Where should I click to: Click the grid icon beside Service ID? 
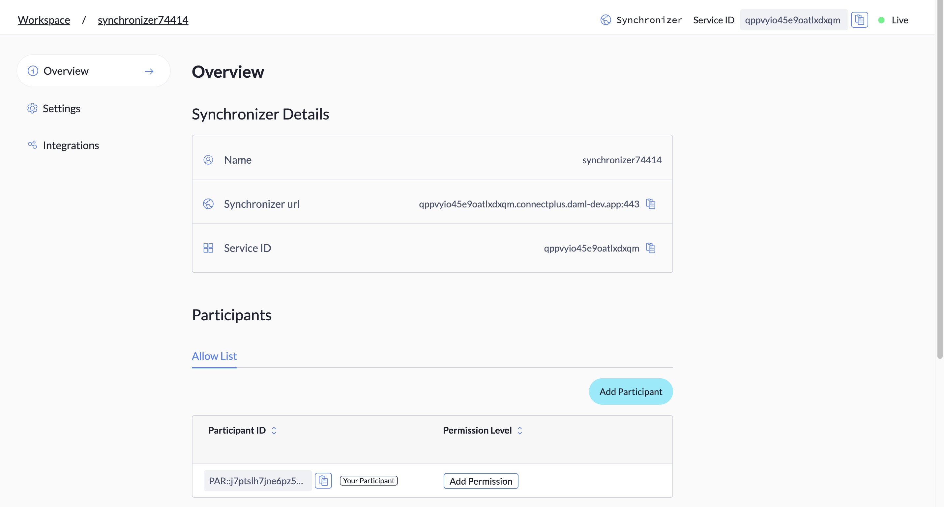[x=209, y=248]
